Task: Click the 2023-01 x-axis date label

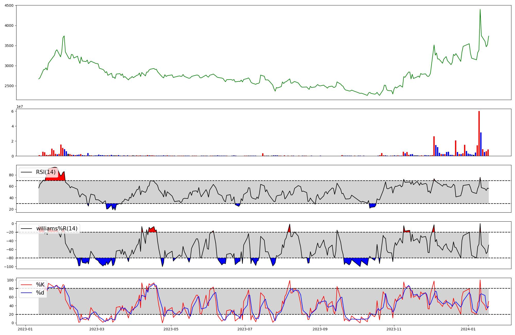Action: (25, 329)
